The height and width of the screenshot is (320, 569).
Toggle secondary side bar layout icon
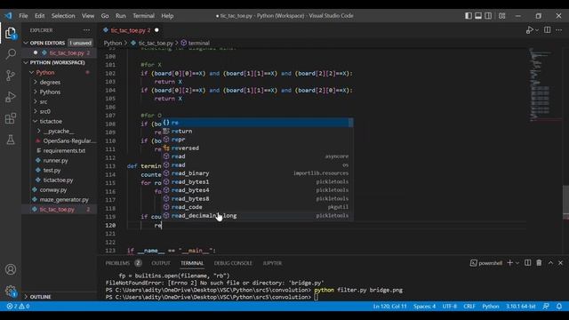[x=488, y=16]
